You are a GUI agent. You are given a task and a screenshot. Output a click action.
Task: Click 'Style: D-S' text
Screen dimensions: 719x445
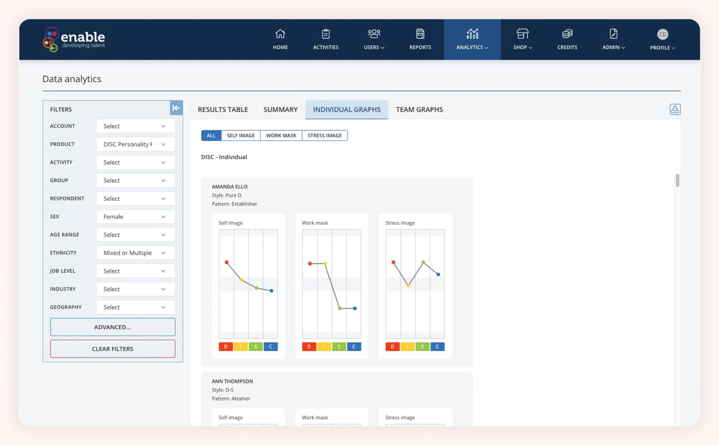(x=222, y=390)
